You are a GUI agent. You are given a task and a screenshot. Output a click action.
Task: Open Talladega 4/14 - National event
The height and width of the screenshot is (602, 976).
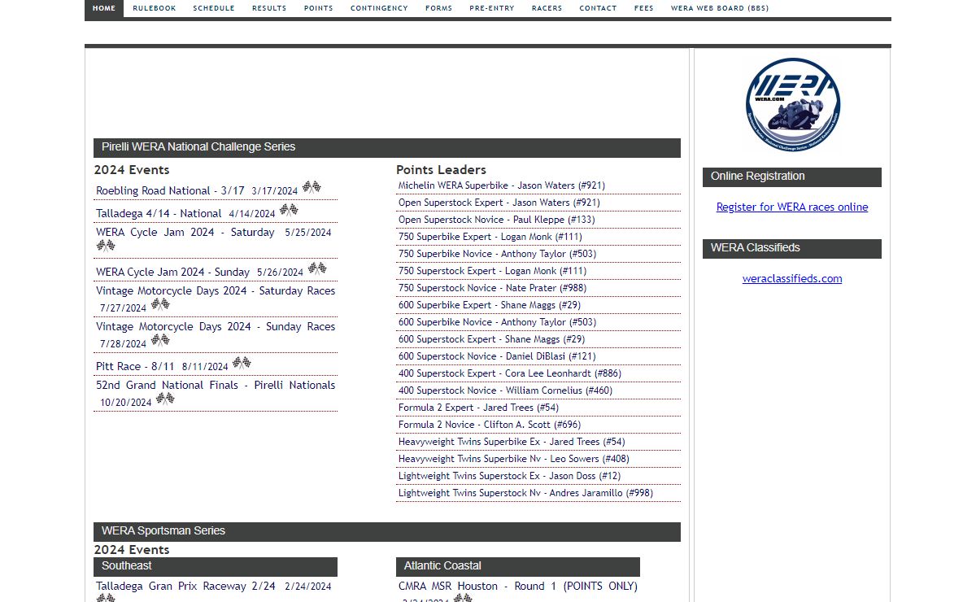tap(159, 213)
